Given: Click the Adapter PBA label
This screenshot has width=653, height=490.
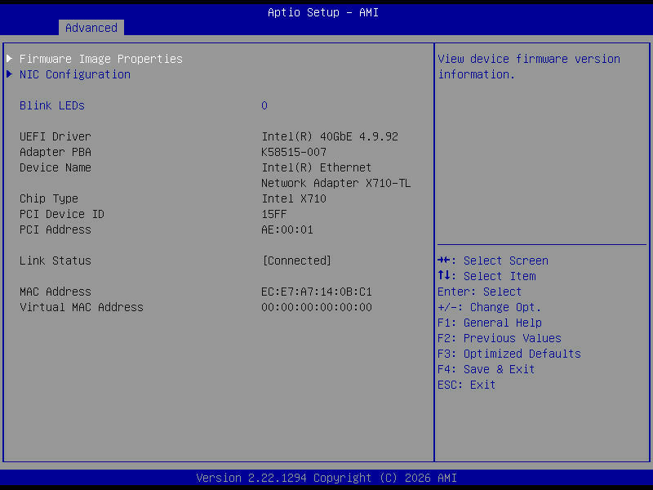Looking at the screenshot, I should [55, 152].
